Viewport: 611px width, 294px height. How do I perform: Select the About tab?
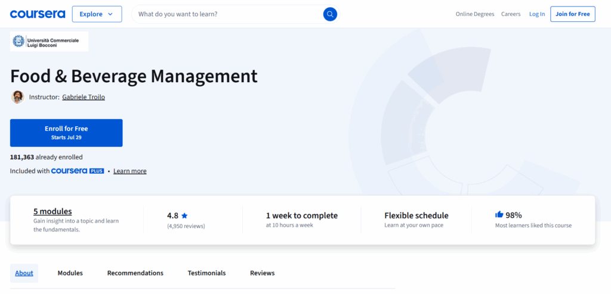click(x=24, y=273)
